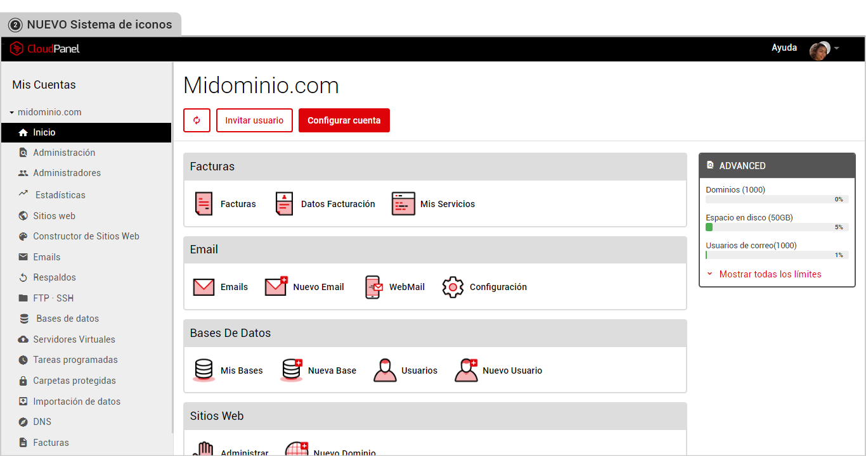Open the Facturas icon in the Facturas panel
Screen dimensions: 866x456
(x=204, y=203)
